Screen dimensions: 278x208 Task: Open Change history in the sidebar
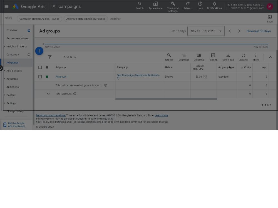coord(15,111)
